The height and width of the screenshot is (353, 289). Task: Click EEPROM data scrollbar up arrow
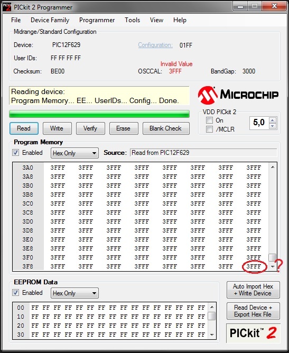pyautogui.click(x=212, y=307)
